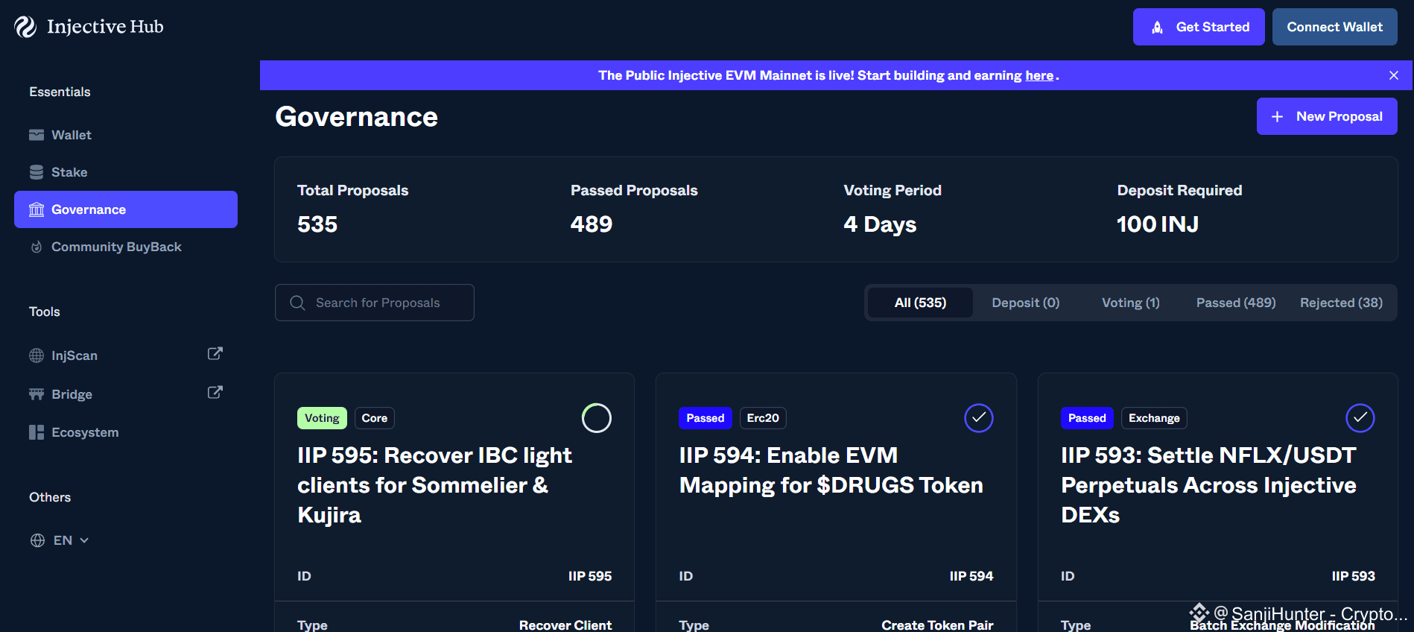Viewport: 1414px width, 632px height.
Task: Switch to the Voting (1) tab
Action: (x=1130, y=303)
